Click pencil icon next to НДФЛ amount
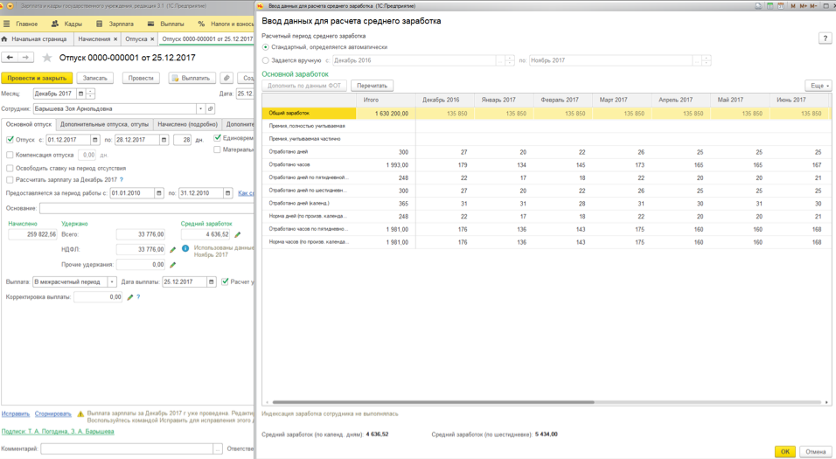 [173, 249]
